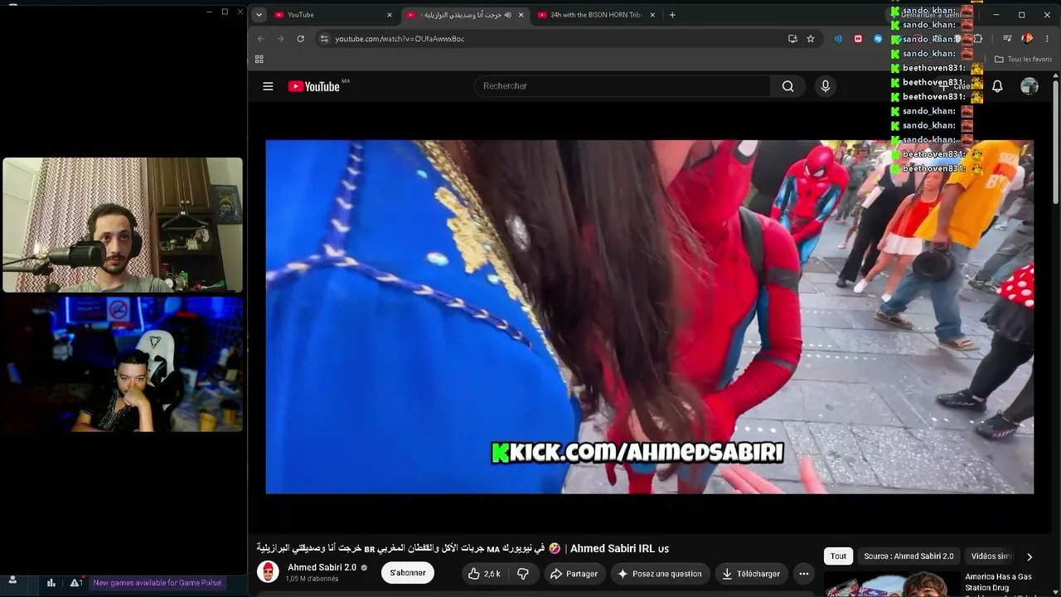Open America Has a Gas Station Drug video
This screenshot has width=1061, height=597.
pos(999,582)
